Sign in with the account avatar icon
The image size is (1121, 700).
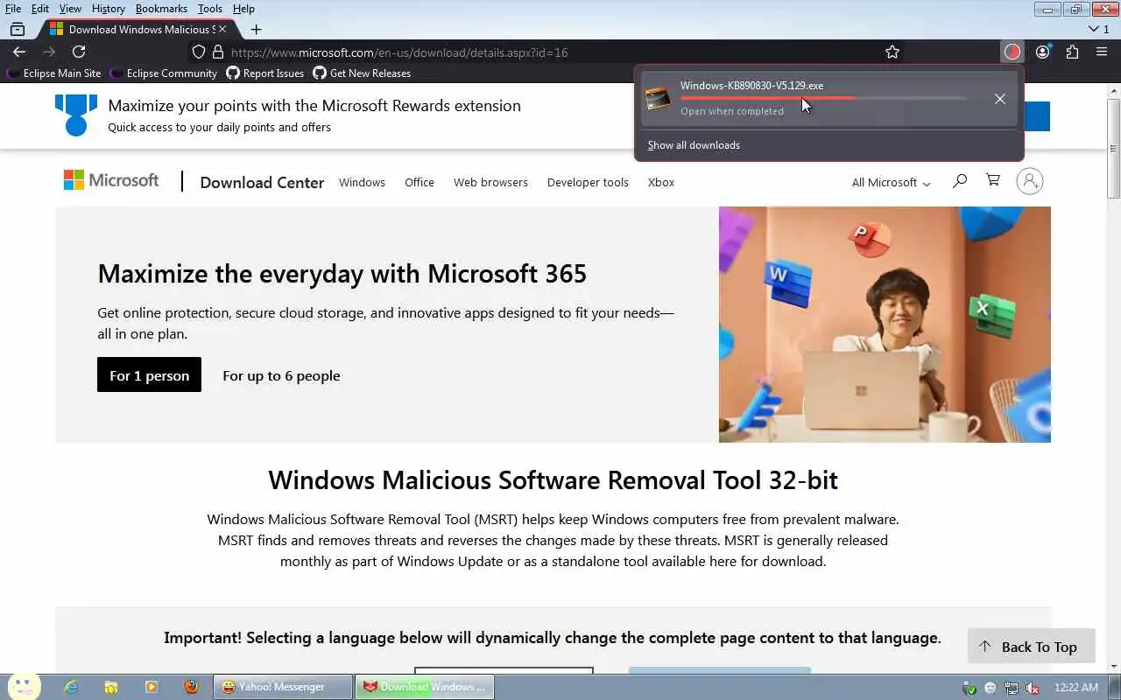click(1030, 181)
